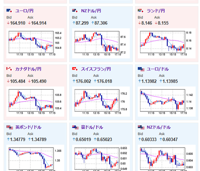Open the スイスフラン/円 currency pair link
This screenshot has height=171, width=200.
coord(96,69)
